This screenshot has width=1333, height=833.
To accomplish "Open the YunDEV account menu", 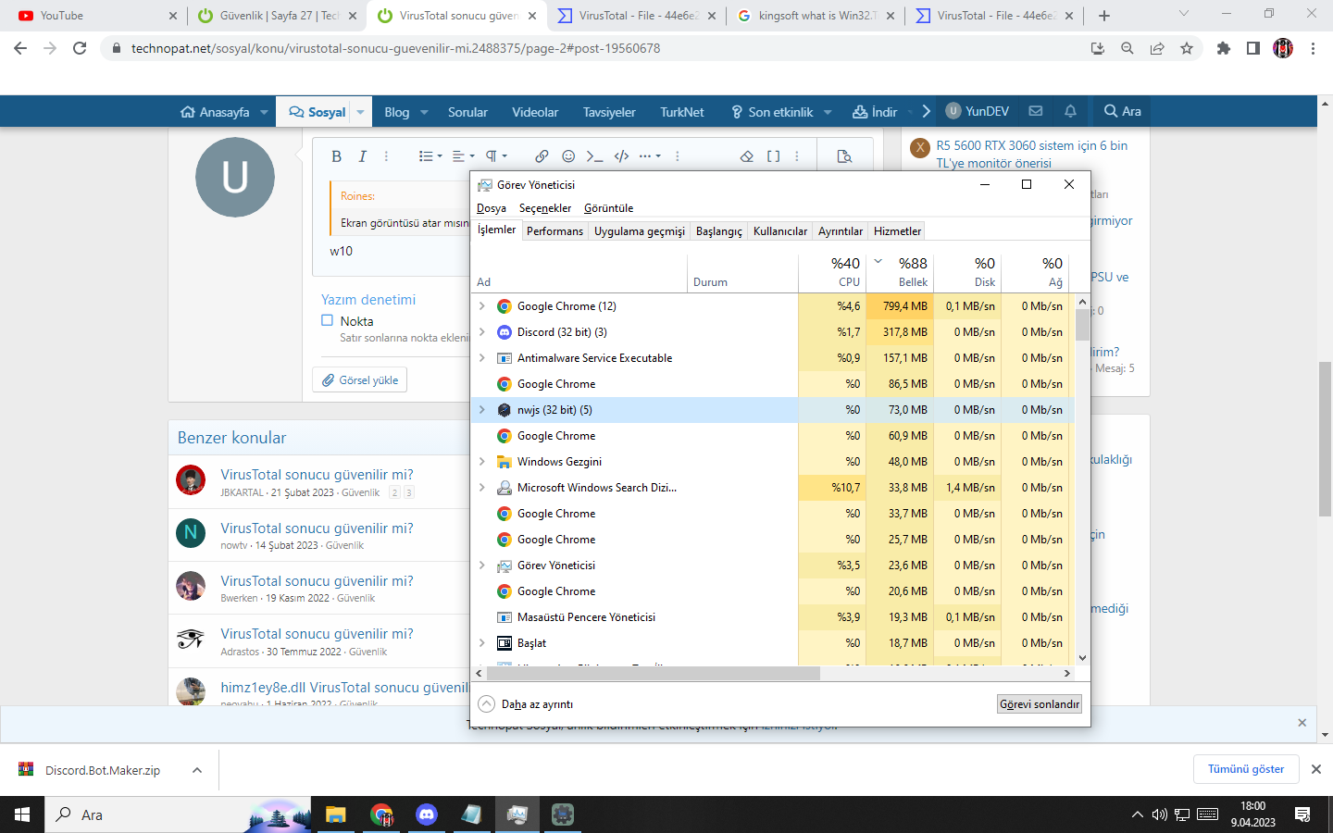I will click(978, 111).
